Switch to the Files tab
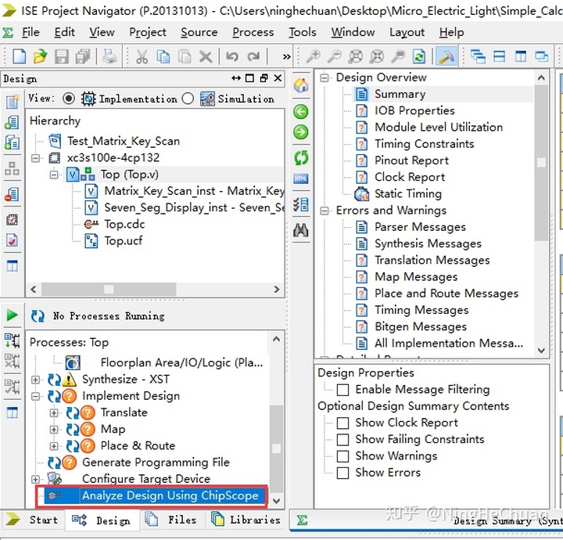563x540 pixels. click(x=171, y=520)
